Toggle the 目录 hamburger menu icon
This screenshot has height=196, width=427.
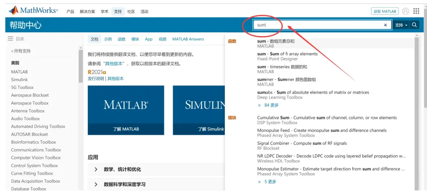click(x=10, y=39)
